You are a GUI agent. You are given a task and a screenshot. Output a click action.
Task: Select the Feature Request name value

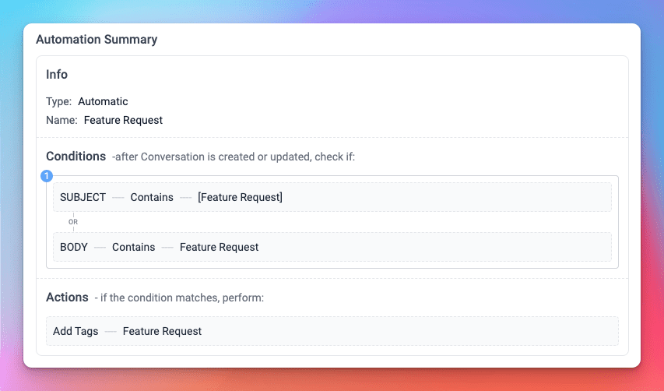click(123, 120)
